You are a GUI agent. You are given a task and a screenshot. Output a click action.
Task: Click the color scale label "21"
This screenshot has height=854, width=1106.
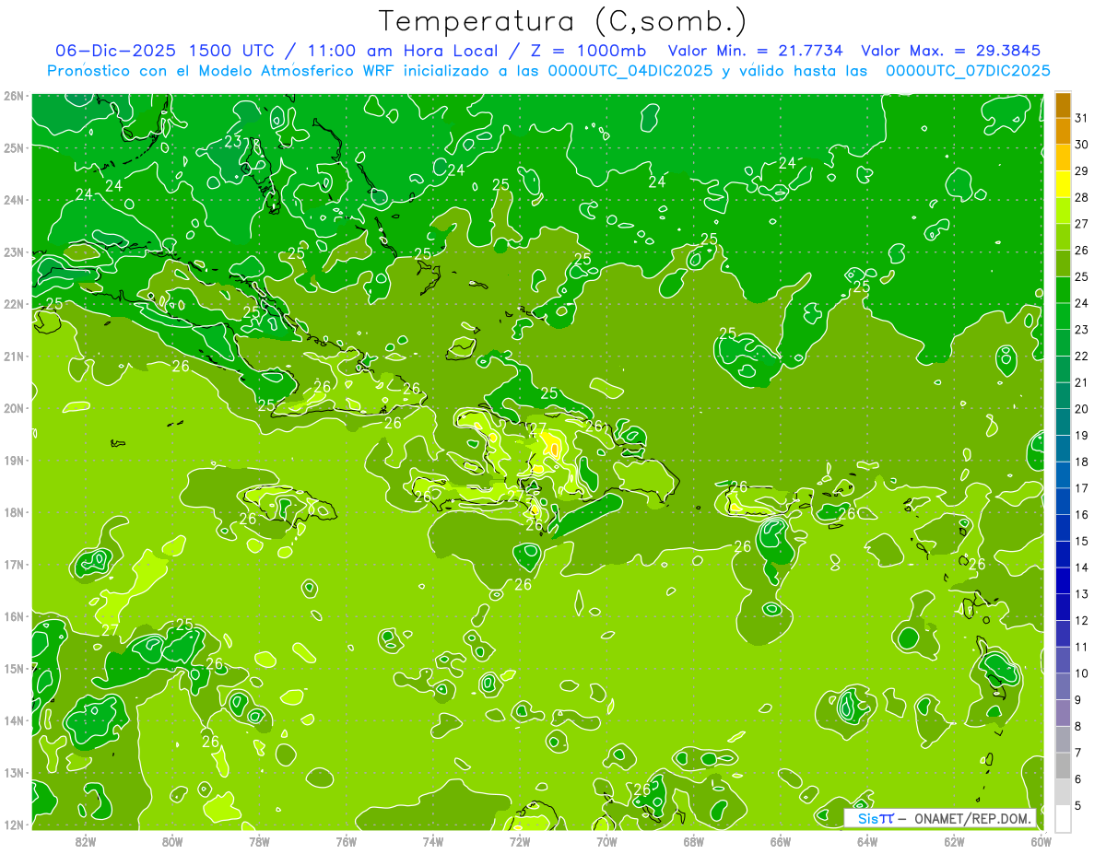(x=1082, y=382)
